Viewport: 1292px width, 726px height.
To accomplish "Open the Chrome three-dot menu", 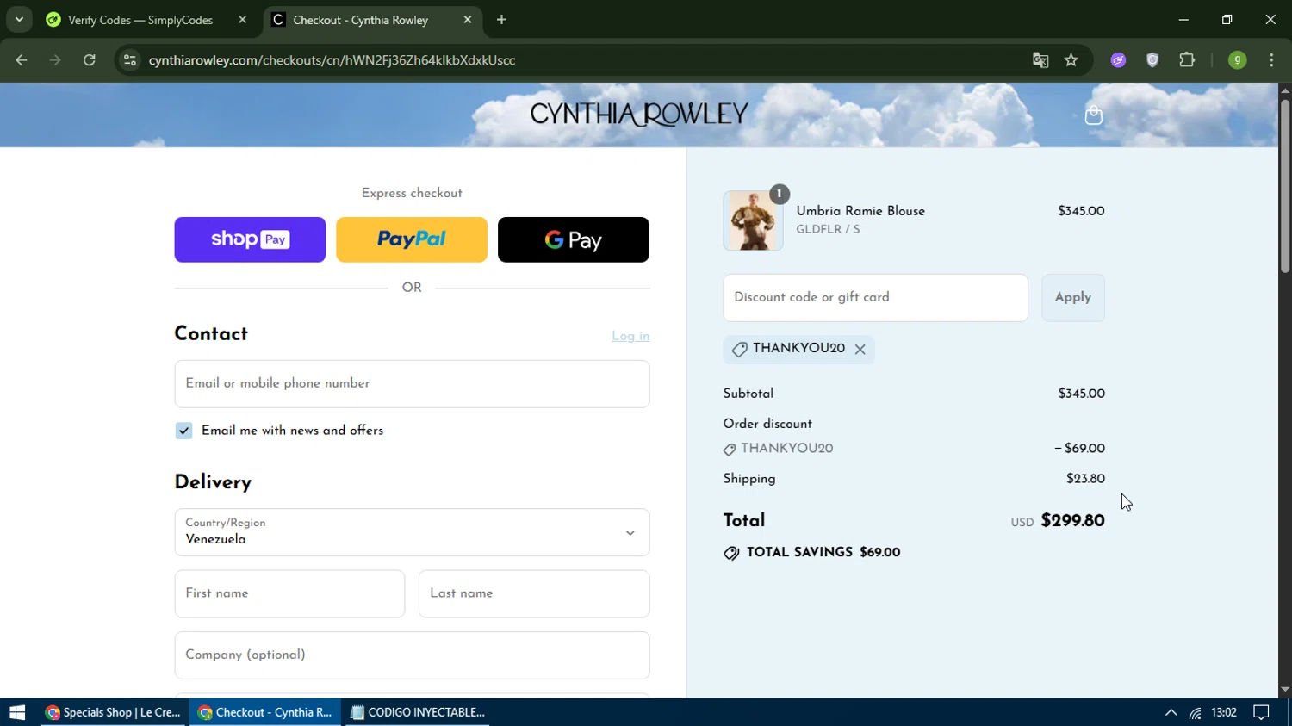I will [1272, 60].
